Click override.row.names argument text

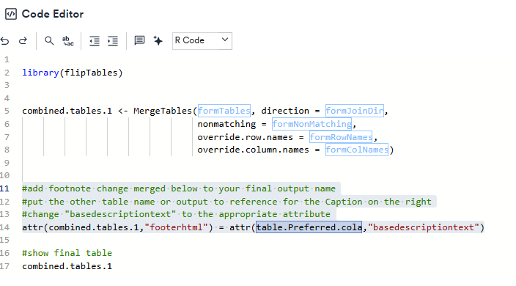point(245,137)
